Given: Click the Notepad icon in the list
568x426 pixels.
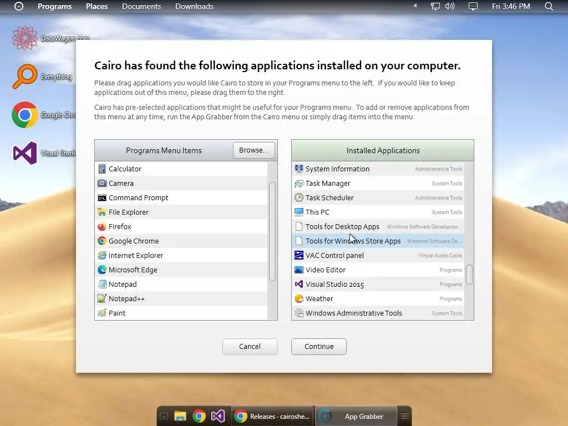Looking at the screenshot, I should coord(102,285).
